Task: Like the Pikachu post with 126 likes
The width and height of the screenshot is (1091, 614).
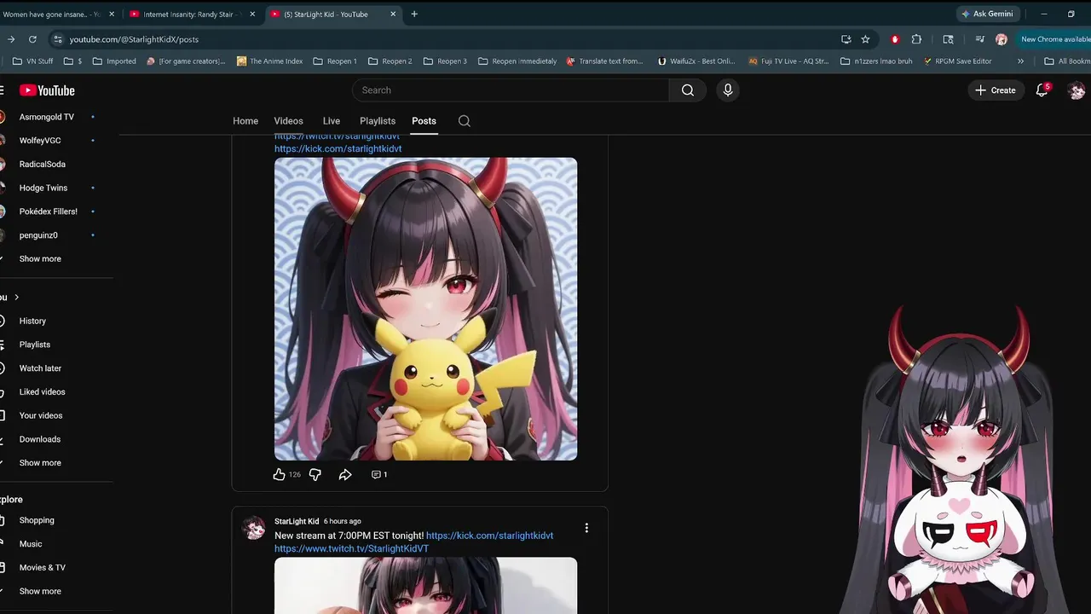Action: click(279, 474)
